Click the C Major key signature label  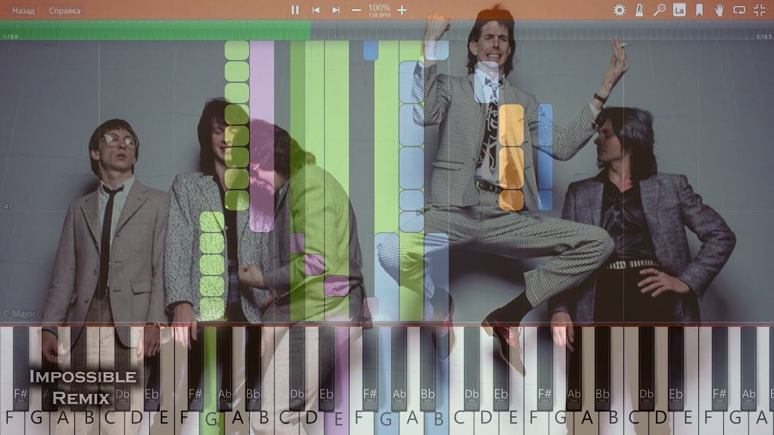[19, 314]
